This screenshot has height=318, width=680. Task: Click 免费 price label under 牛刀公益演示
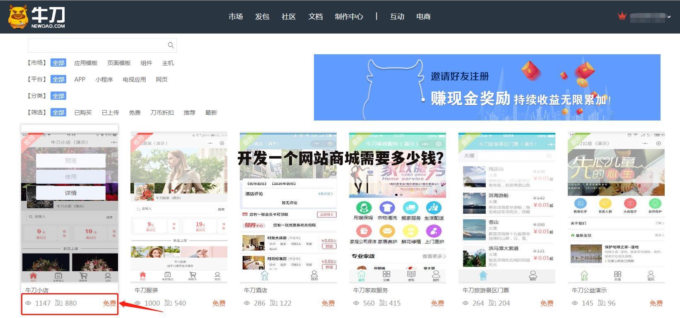coord(656,304)
